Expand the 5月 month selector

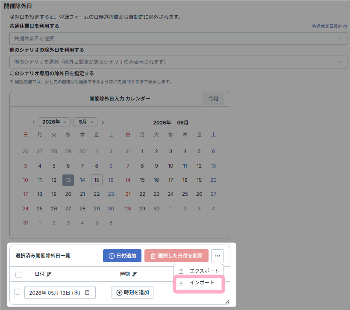85,122
